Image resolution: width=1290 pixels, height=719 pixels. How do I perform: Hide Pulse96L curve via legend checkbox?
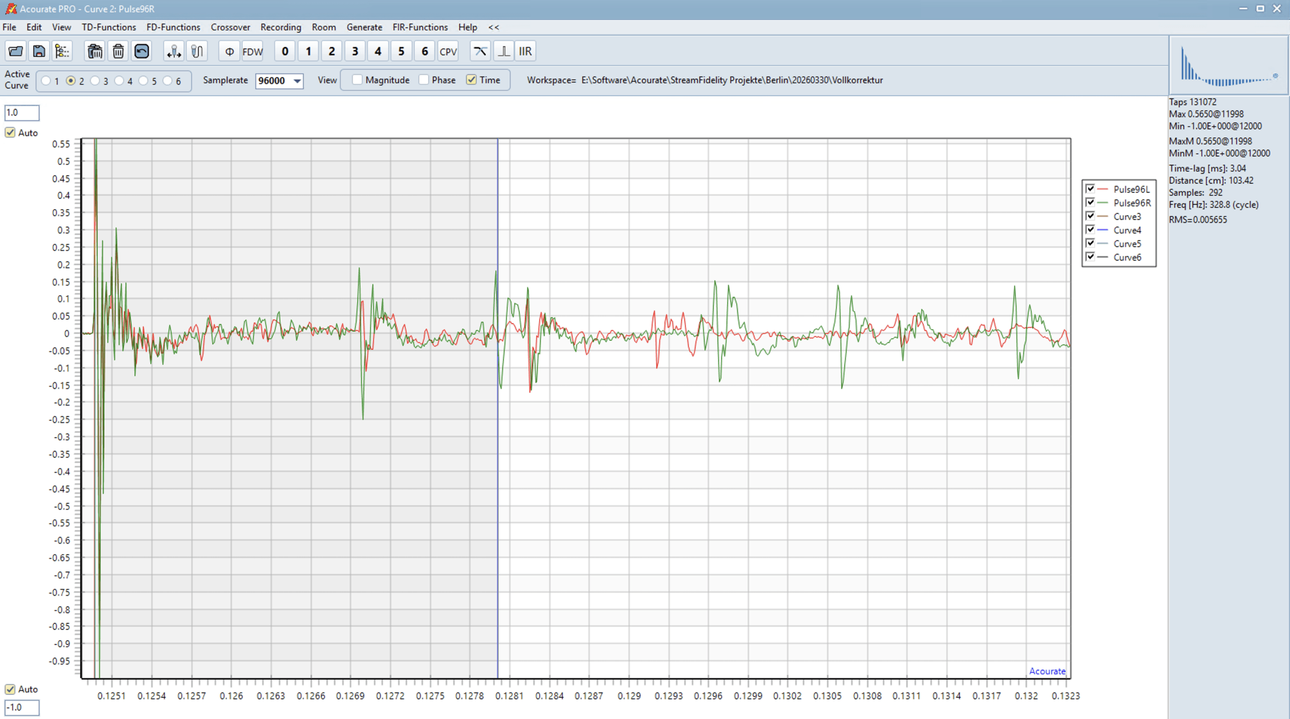[1090, 189]
